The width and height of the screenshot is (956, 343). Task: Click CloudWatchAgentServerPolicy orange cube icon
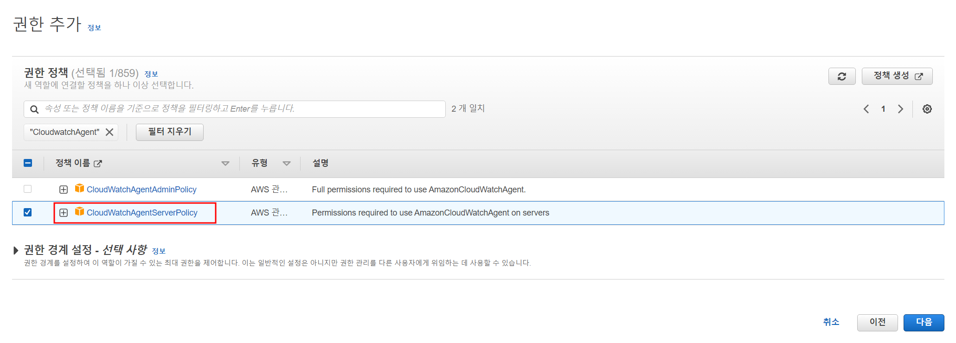pyautogui.click(x=80, y=211)
